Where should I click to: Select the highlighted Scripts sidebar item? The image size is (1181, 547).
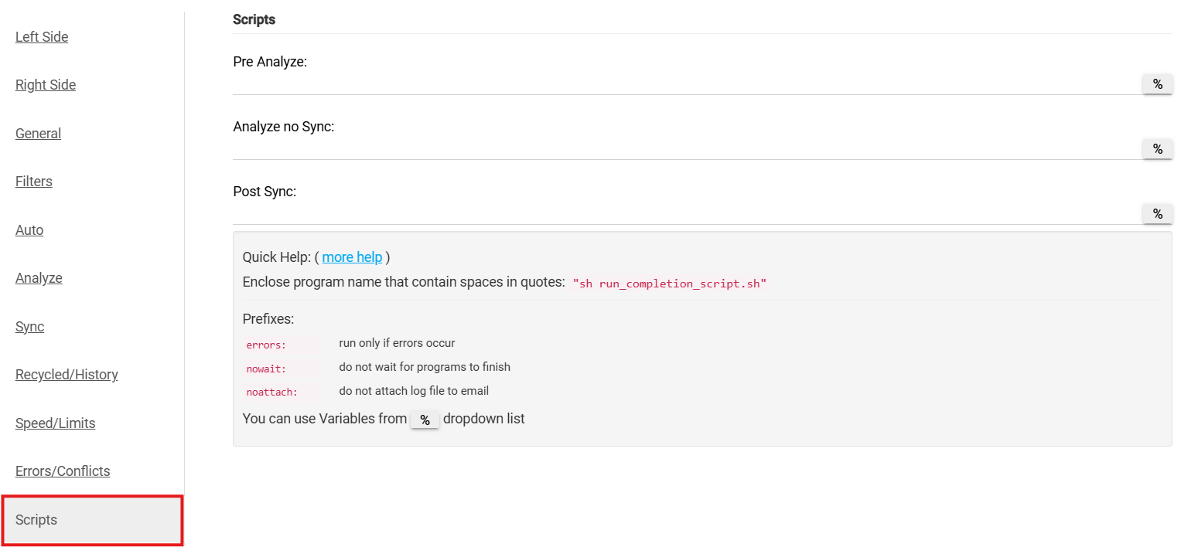(36, 520)
